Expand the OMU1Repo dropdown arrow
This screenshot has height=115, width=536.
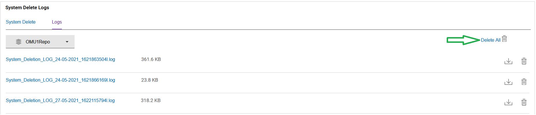tap(67, 42)
